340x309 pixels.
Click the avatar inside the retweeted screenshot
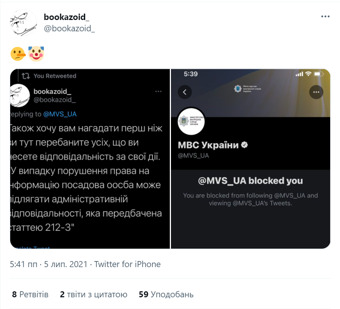(20, 95)
